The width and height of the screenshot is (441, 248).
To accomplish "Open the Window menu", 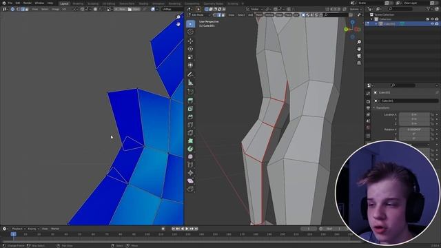I will [x=39, y=3].
